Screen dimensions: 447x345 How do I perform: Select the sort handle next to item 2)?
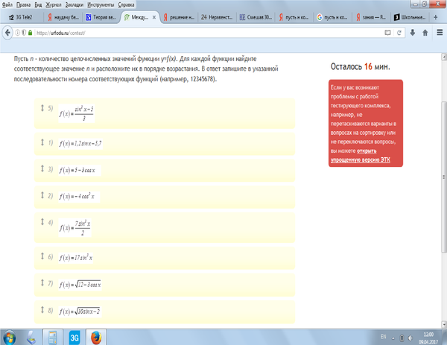click(42, 196)
